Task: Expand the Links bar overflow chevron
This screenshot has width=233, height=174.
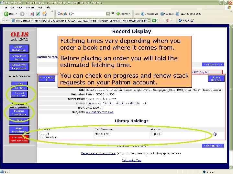Action: (231, 11)
